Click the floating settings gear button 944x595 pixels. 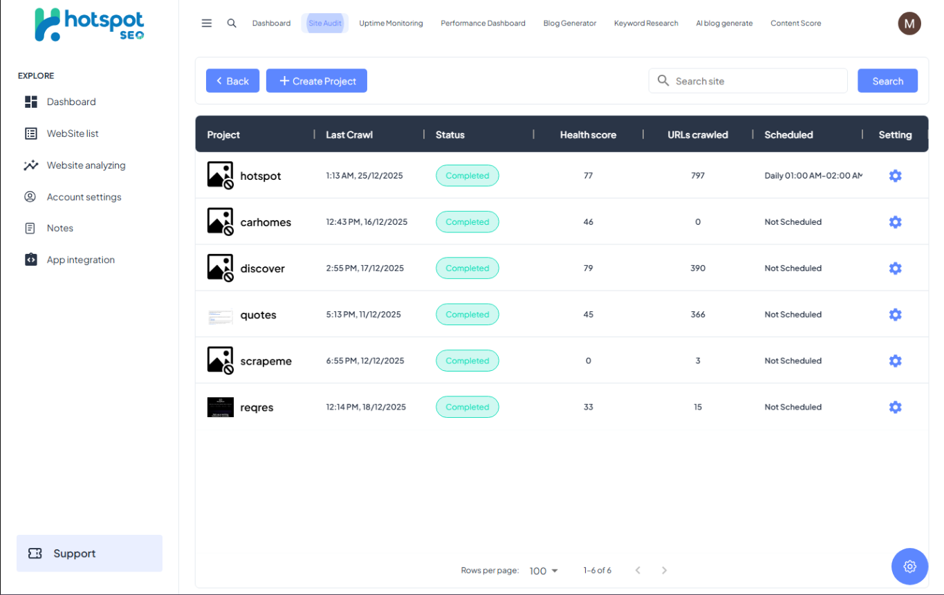click(909, 567)
